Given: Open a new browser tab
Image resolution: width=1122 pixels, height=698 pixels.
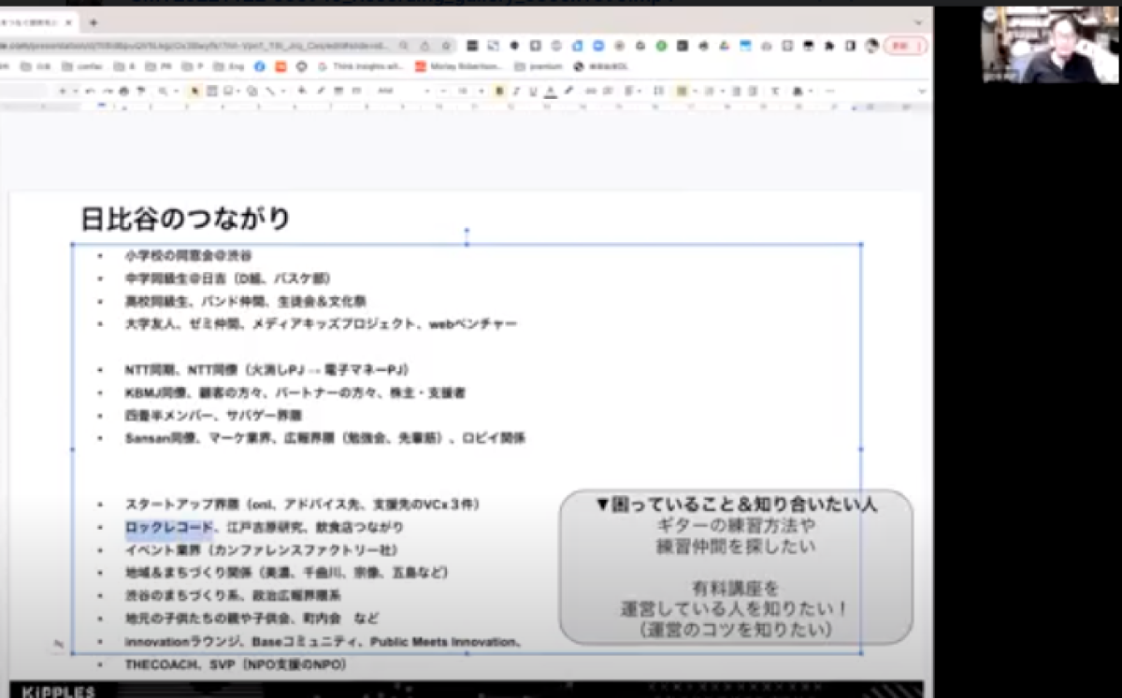Looking at the screenshot, I should (93, 21).
